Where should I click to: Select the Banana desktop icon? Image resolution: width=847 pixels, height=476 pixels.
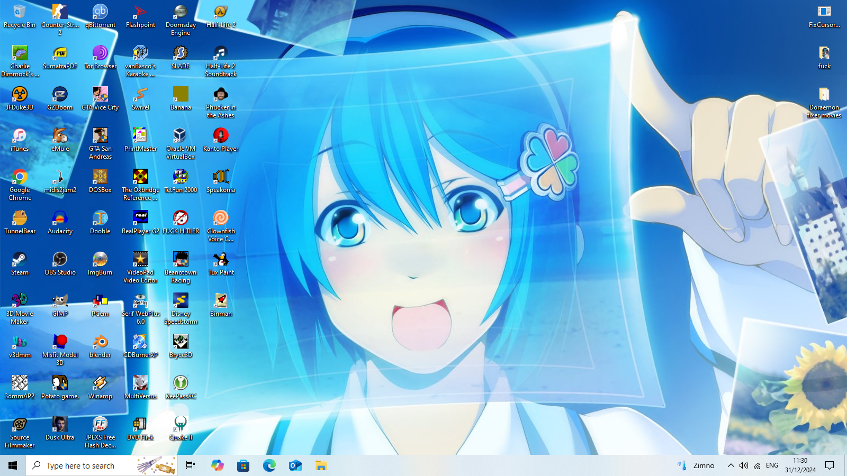pyautogui.click(x=181, y=99)
